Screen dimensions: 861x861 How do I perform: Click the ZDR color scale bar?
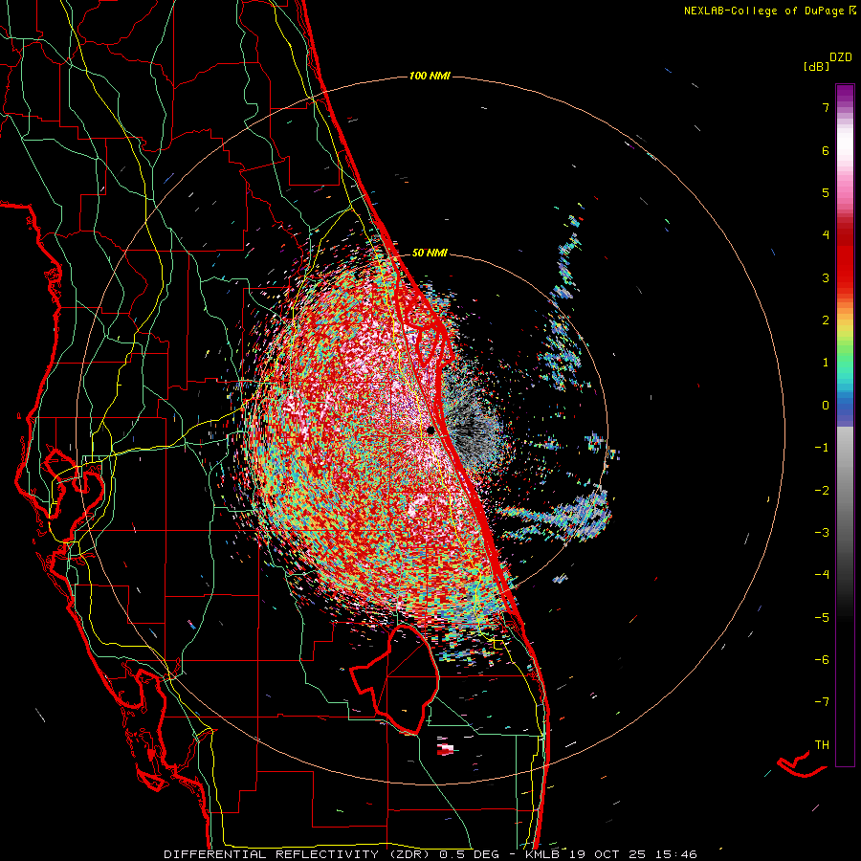click(x=845, y=425)
